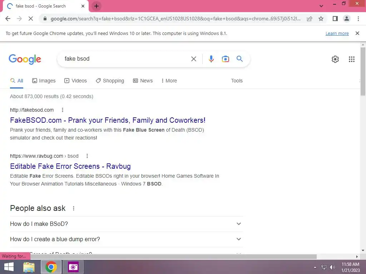Image resolution: width=366 pixels, height=274 pixels.
Task: Click the horizontal scrollbar right arrow
Action: pos(357,257)
